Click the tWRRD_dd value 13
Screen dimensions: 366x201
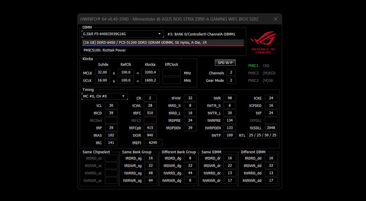click(271, 173)
